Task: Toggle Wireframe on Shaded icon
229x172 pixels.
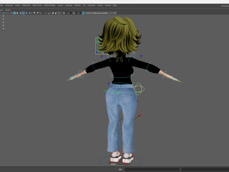Action: [x=21, y=13]
